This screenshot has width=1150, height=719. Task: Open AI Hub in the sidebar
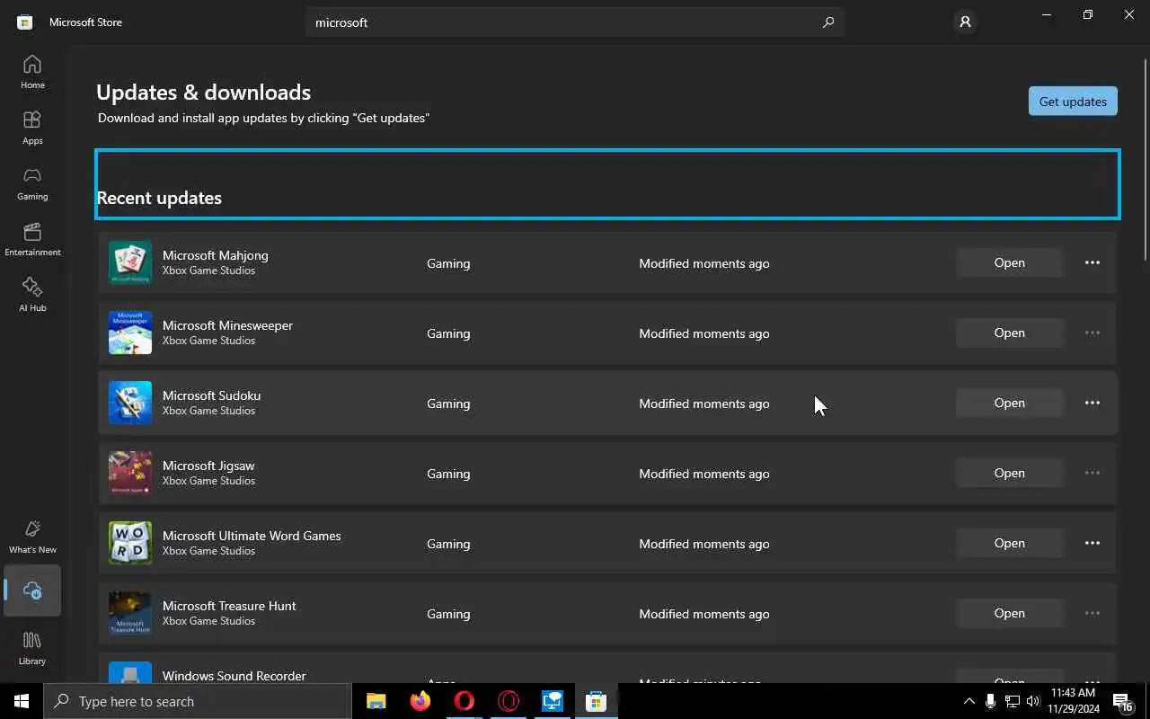(x=32, y=295)
